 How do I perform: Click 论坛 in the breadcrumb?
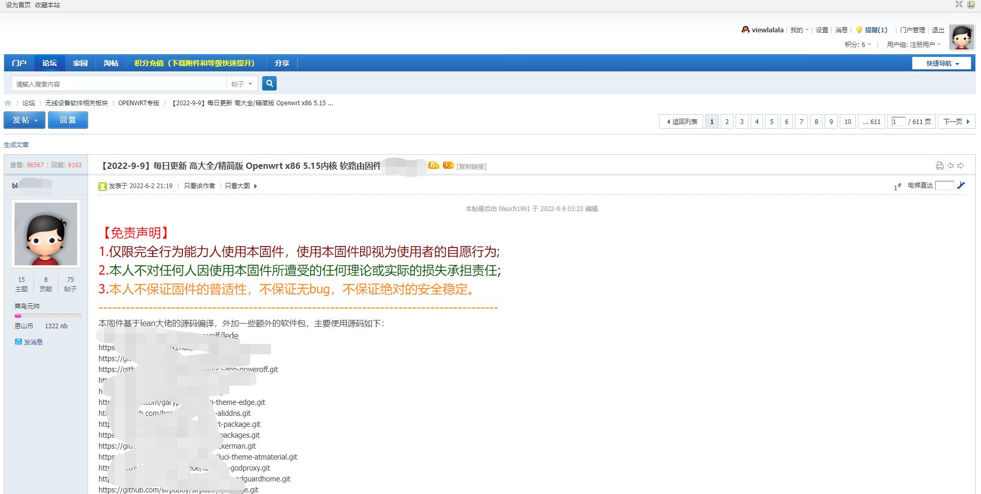tap(29, 103)
